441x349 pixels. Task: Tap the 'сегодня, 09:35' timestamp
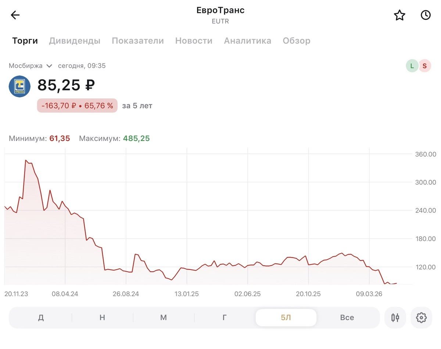(x=82, y=66)
